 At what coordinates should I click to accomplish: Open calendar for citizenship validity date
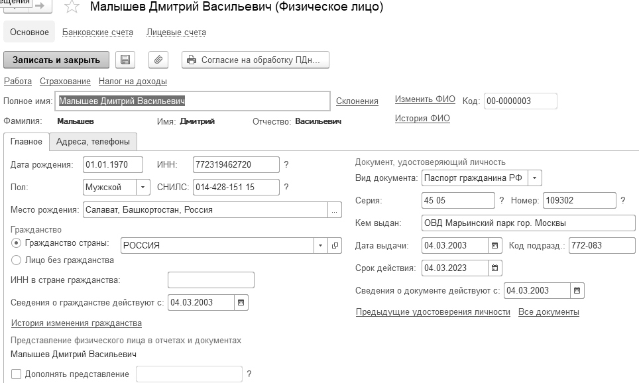click(x=241, y=302)
